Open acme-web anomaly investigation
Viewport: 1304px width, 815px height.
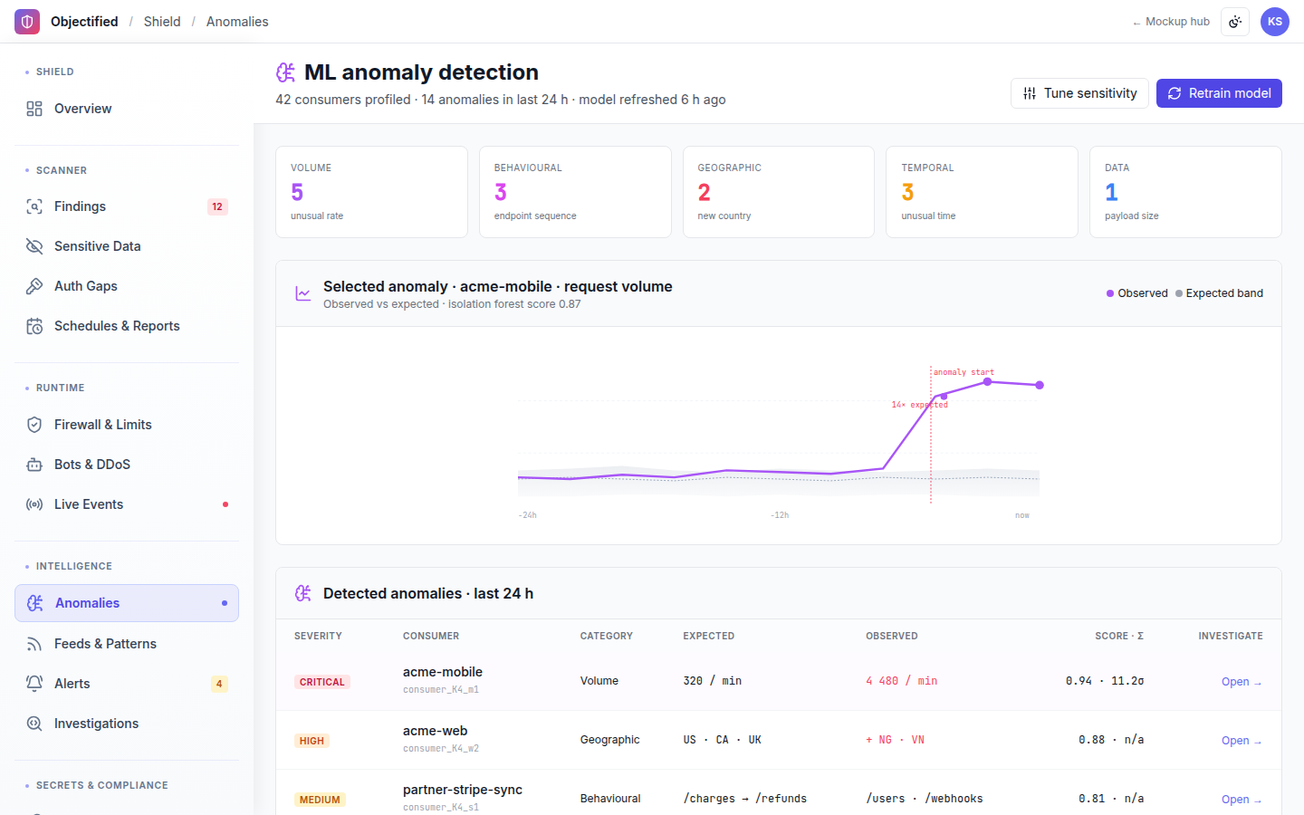click(1242, 741)
